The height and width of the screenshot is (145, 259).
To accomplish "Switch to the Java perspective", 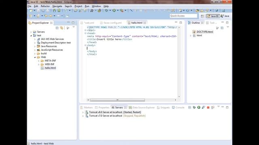I will click(x=225, y=16).
